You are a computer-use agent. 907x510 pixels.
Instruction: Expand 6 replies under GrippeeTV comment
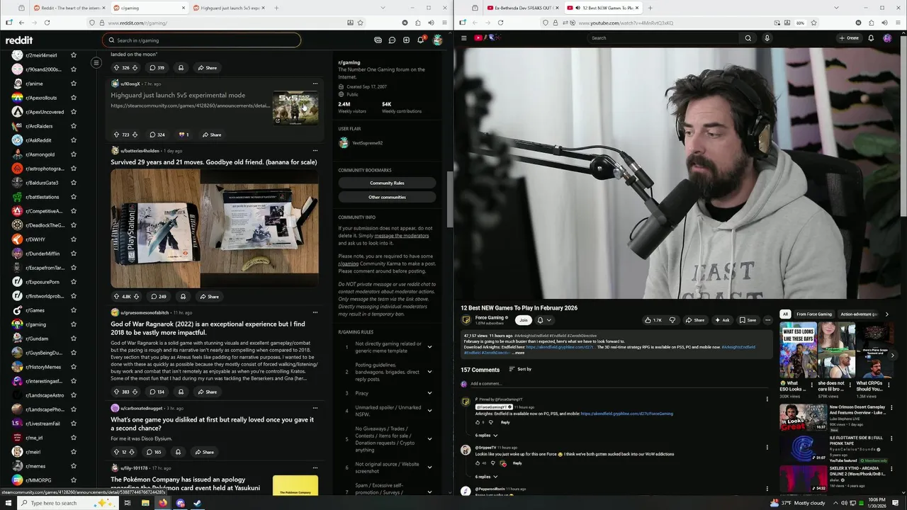tap(486, 477)
